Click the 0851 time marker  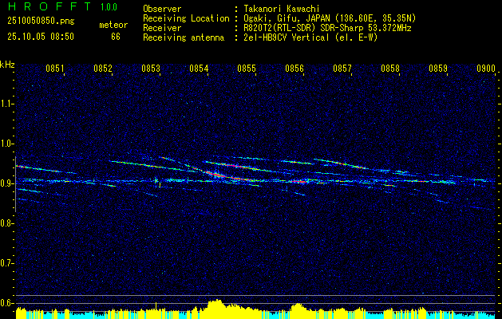(55, 69)
